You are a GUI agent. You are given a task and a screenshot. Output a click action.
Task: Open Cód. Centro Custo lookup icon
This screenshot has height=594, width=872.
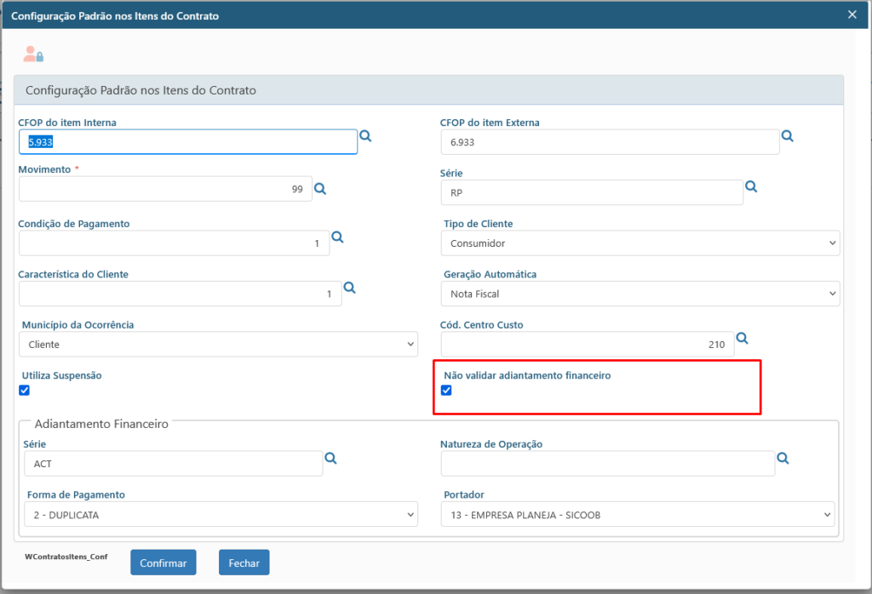tap(742, 339)
